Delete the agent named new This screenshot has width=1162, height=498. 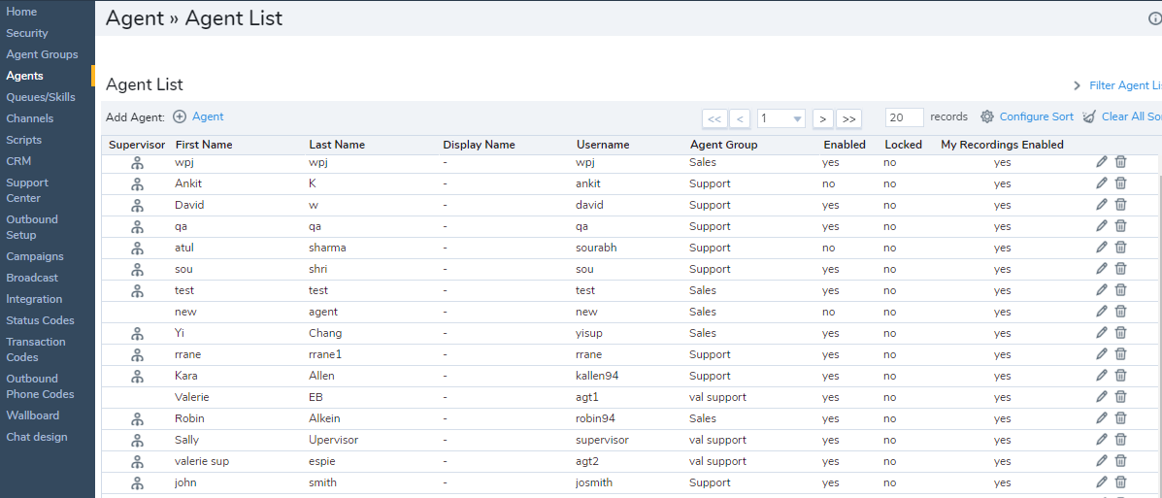[1120, 312]
